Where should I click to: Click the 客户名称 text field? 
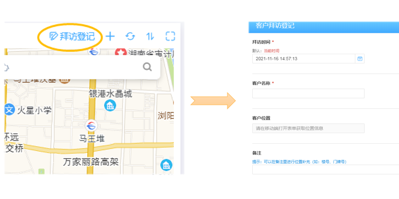coord(309,93)
